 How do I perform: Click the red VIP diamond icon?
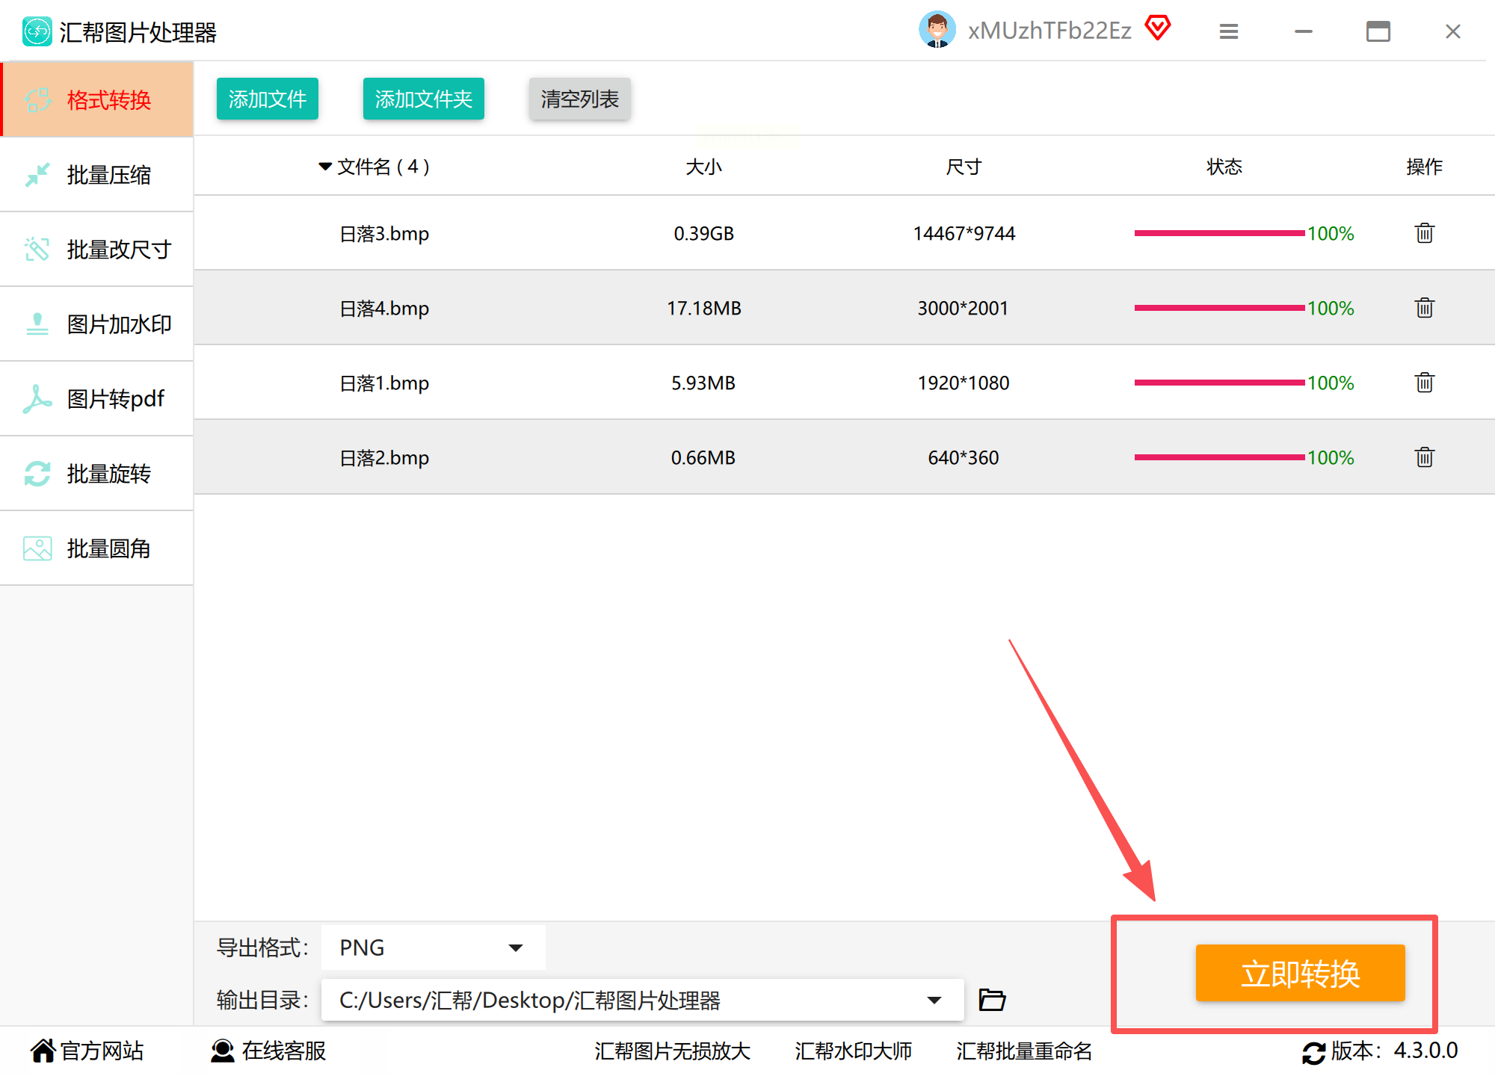coord(1158,29)
